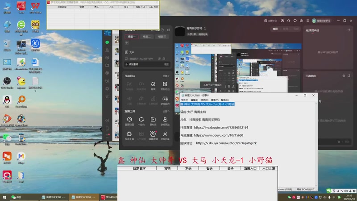Toggle lock on the image source
357x201 pixels.
(x=164, y=59)
